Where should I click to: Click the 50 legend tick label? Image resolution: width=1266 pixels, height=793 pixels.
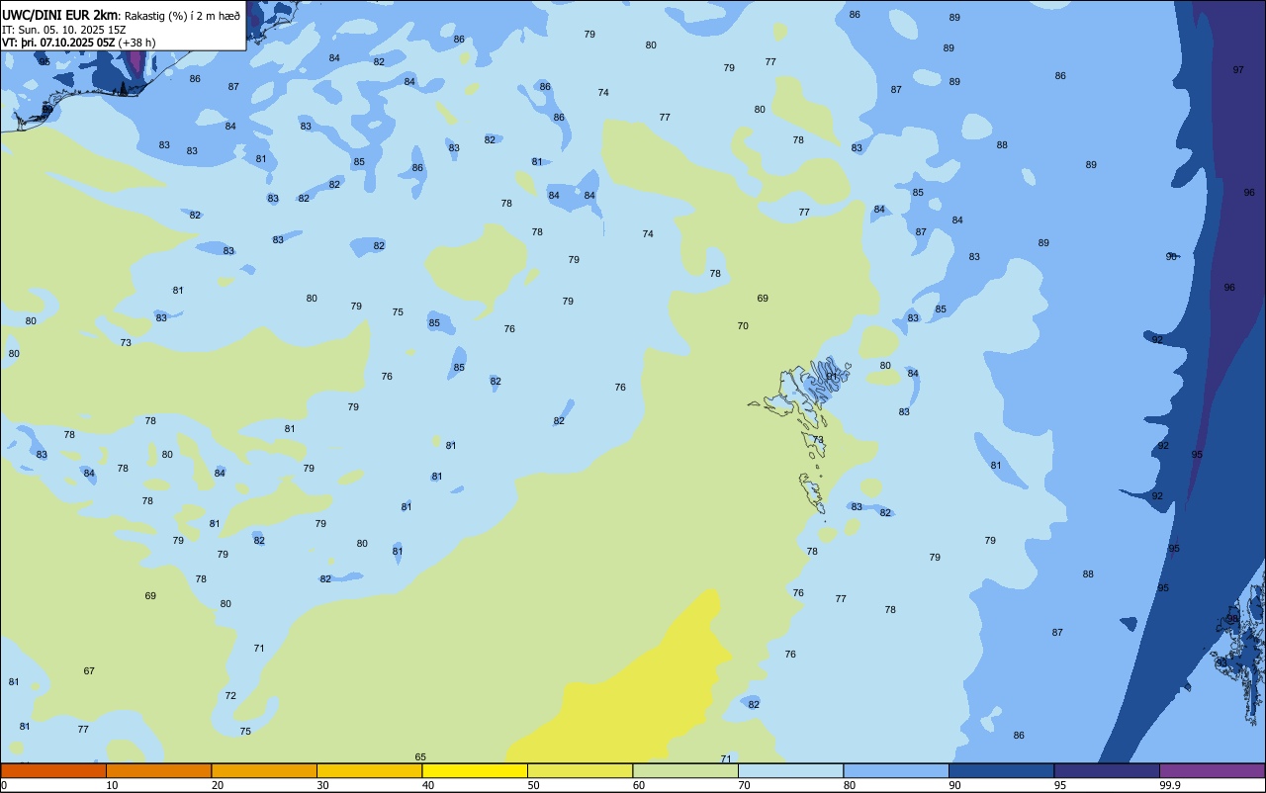pos(533,785)
